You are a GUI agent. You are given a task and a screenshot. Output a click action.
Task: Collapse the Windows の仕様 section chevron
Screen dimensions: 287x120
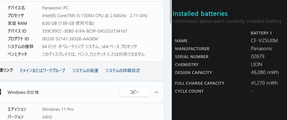pos(156,92)
